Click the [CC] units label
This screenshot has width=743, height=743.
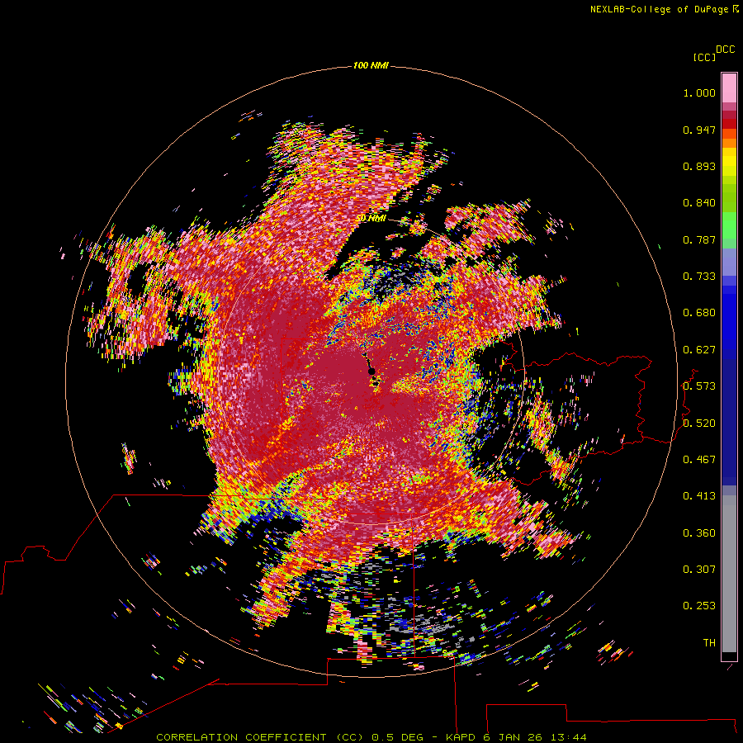tap(704, 57)
